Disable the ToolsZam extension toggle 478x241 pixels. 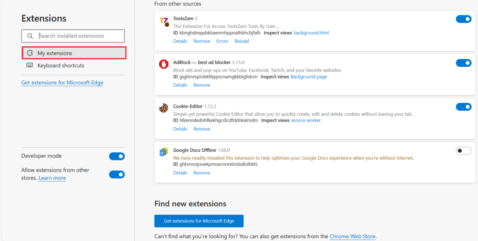464,19
